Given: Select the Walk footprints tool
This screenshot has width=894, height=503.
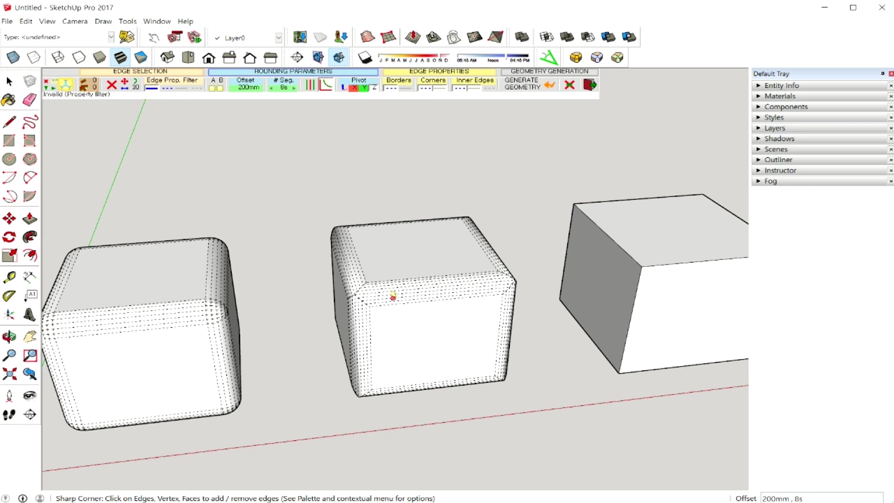Looking at the screenshot, I should (9, 414).
